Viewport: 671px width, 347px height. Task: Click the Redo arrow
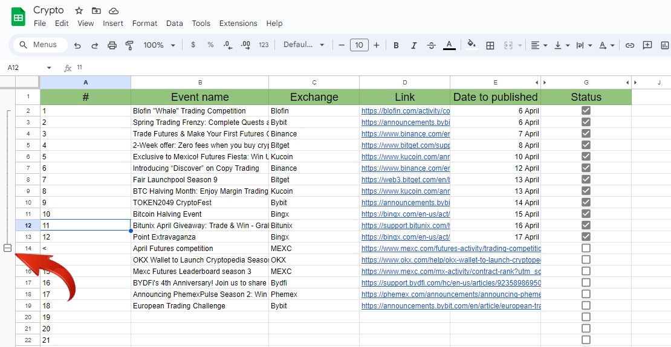94,45
